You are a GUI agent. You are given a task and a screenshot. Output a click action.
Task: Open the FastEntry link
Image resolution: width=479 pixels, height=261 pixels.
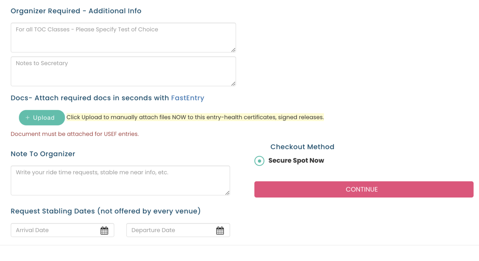pos(187,98)
